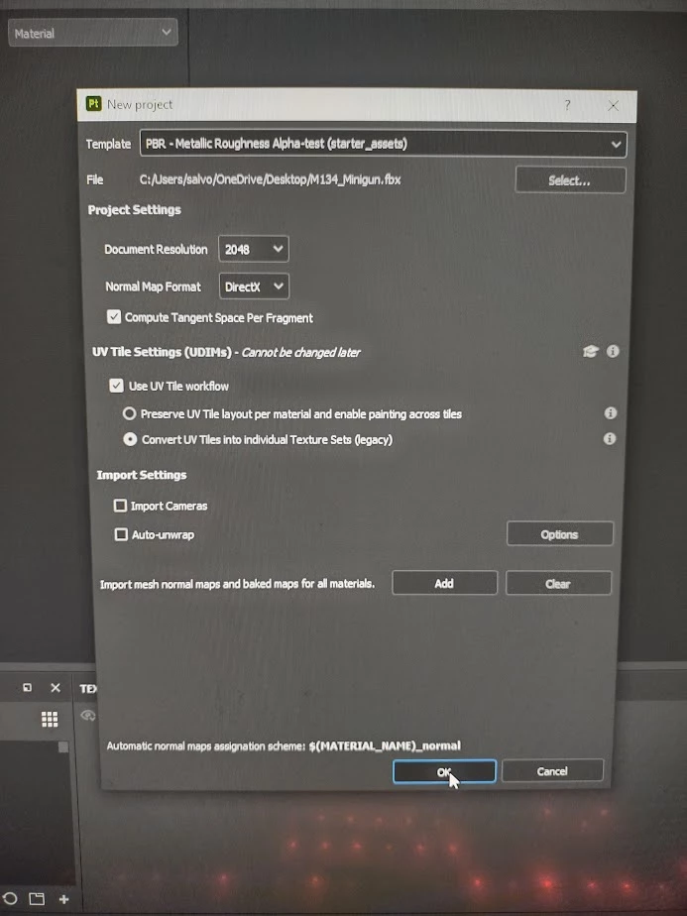Image resolution: width=687 pixels, height=916 pixels.
Task: Click the crossed-eye visibility icon in background panel
Action: (x=87, y=716)
